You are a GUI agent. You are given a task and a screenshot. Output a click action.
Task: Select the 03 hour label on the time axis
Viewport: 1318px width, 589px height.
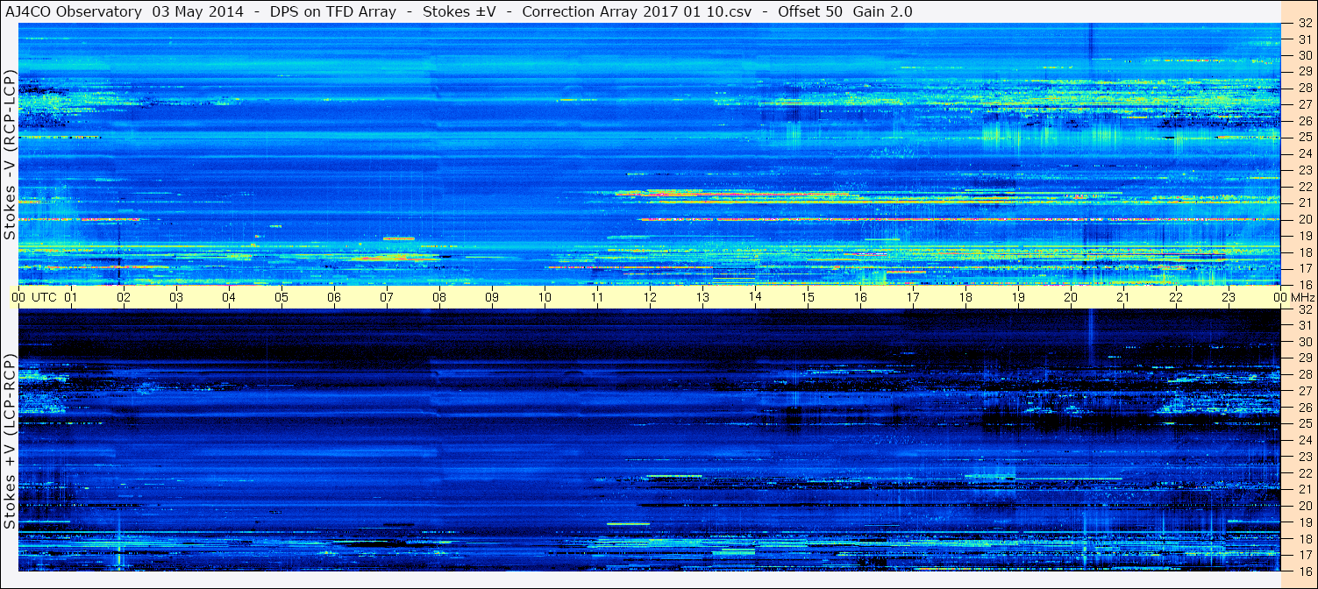click(x=176, y=297)
